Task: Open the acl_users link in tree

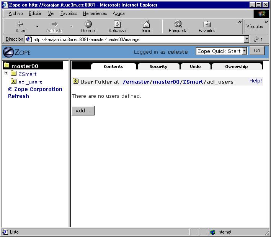Action: pyautogui.click(x=30, y=82)
